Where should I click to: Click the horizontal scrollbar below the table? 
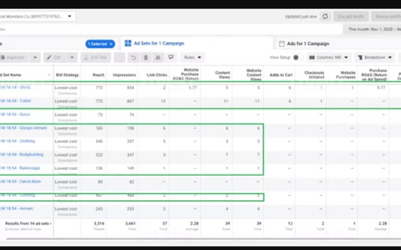click(203, 239)
